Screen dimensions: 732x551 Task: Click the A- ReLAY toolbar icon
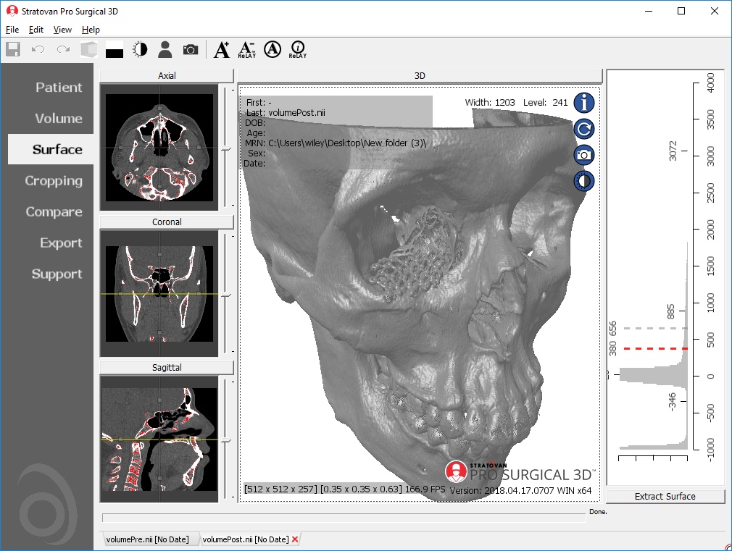point(246,49)
